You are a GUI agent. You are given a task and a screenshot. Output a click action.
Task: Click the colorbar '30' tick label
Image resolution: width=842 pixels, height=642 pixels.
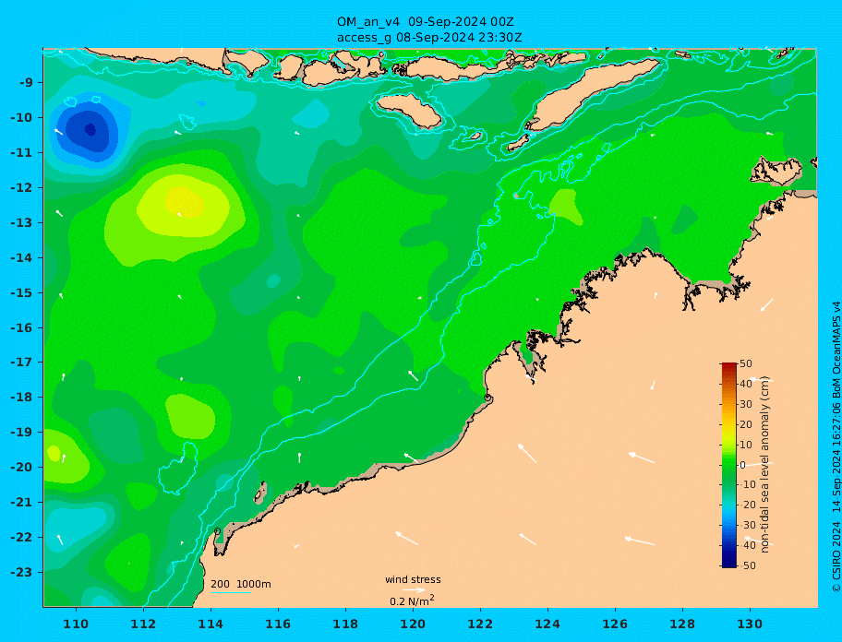click(746, 404)
